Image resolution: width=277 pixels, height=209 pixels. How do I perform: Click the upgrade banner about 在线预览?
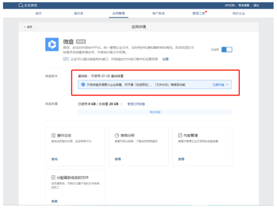(155, 85)
